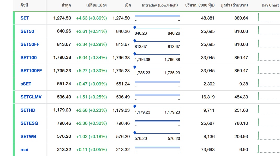Click the SET50FF index name
The image size is (280, 156).
(x=30, y=44)
